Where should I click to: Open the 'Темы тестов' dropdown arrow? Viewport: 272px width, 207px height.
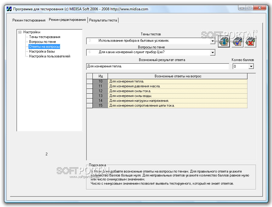(x=213, y=41)
